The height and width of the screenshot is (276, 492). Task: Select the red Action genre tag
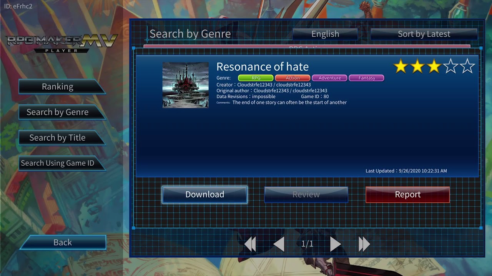[x=293, y=78]
